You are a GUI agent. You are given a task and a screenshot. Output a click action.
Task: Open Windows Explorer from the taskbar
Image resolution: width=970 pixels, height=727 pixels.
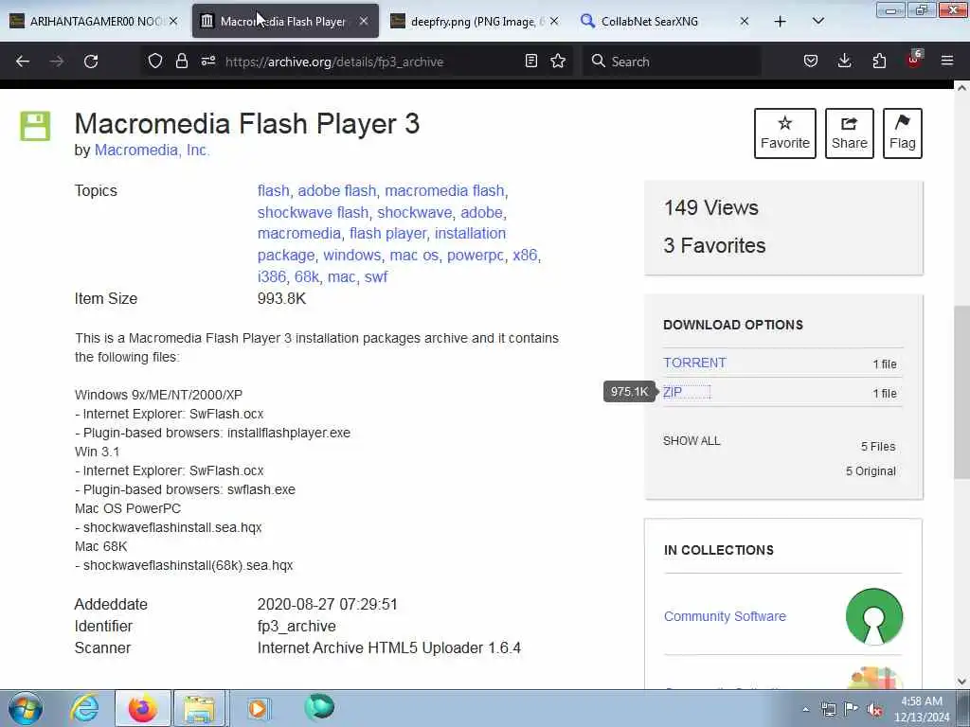(x=199, y=708)
